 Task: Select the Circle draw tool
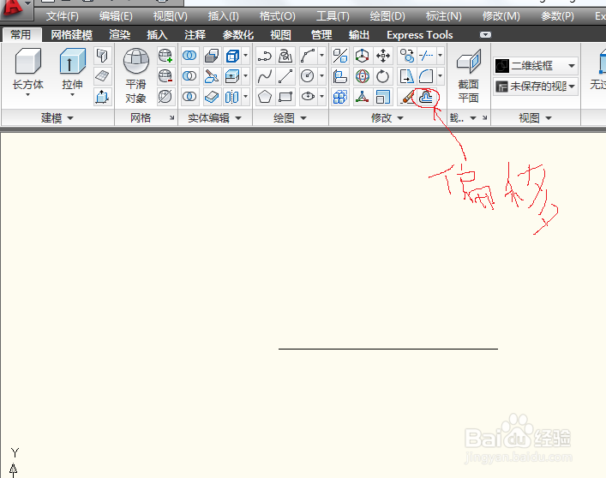point(308,76)
